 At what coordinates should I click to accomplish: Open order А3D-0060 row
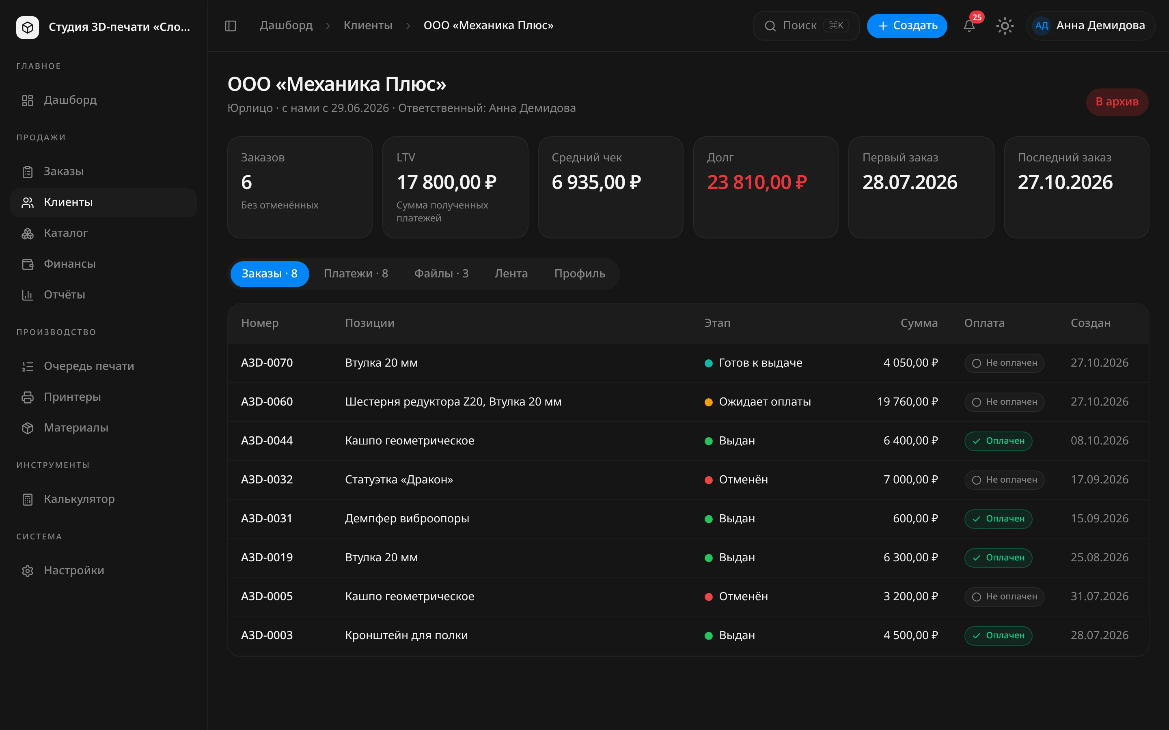688,401
